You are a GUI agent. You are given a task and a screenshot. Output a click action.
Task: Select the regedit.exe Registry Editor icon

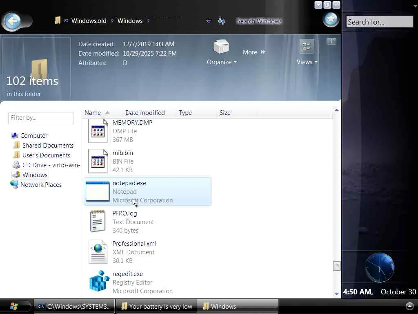(x=99, y=281)
